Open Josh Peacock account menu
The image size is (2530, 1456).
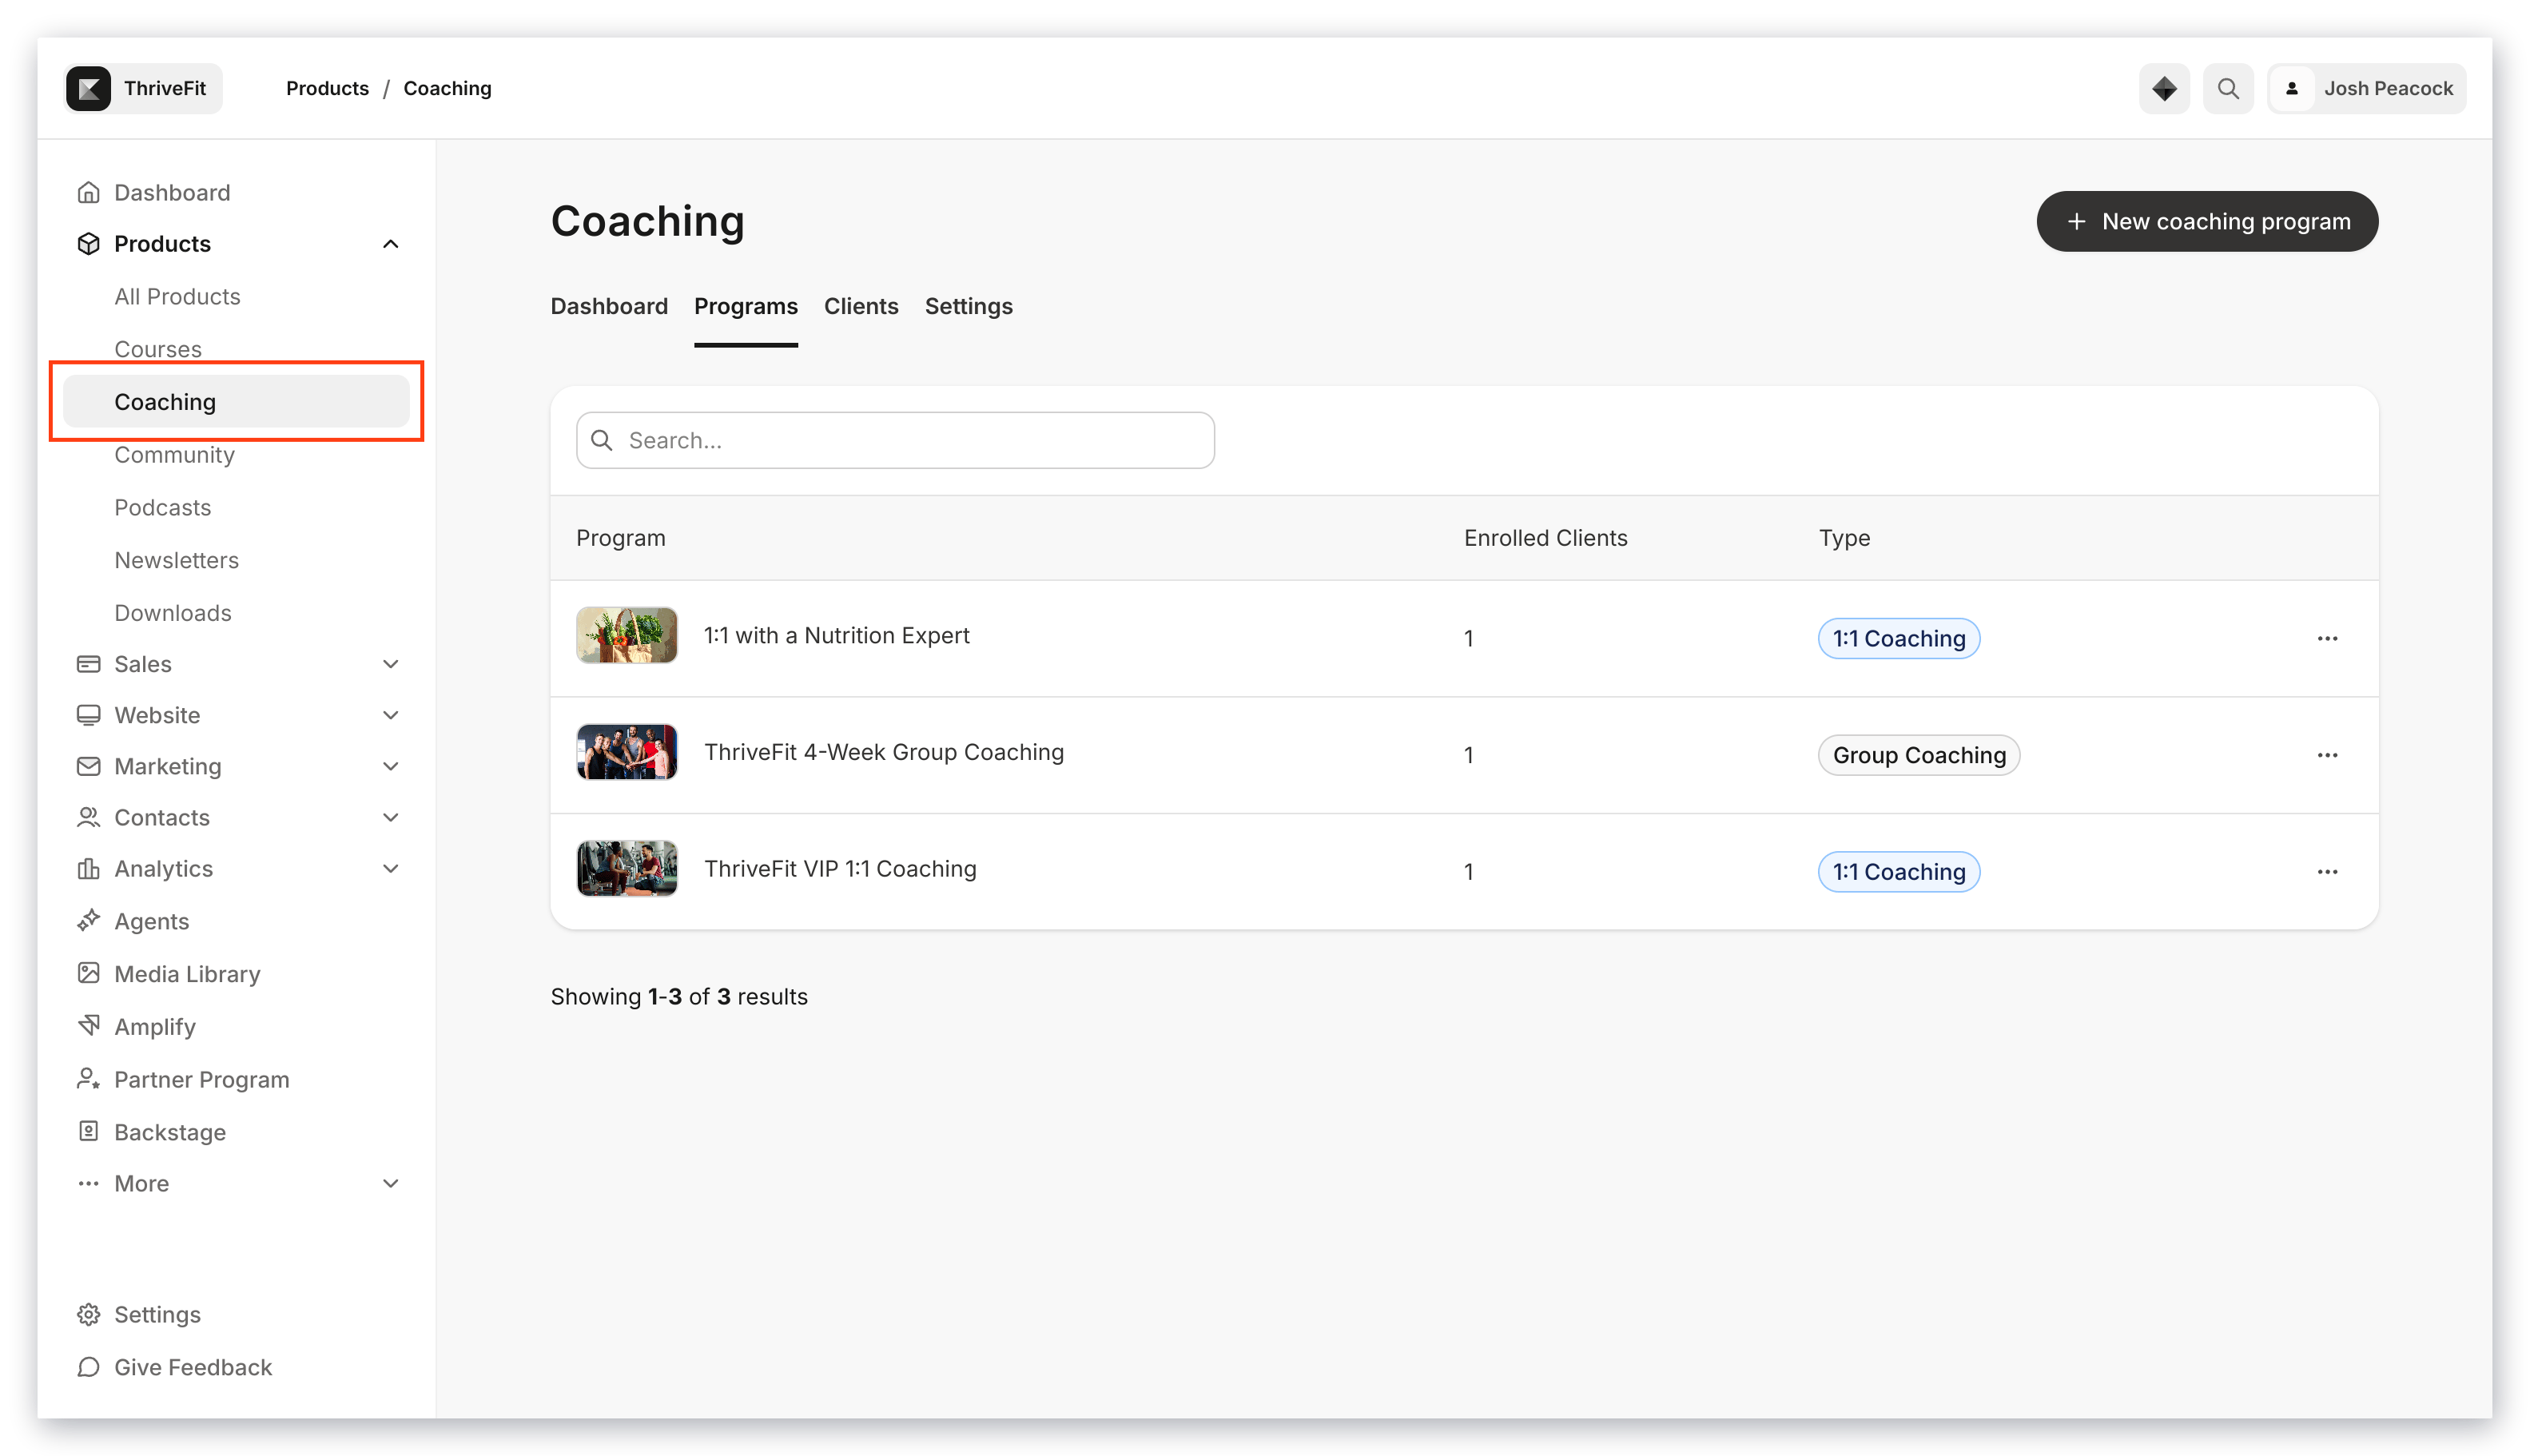pos(2366,88)
